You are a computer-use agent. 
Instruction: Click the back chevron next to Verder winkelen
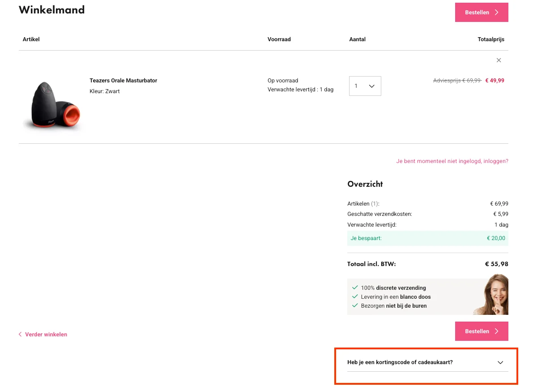[x=20, y=334]
